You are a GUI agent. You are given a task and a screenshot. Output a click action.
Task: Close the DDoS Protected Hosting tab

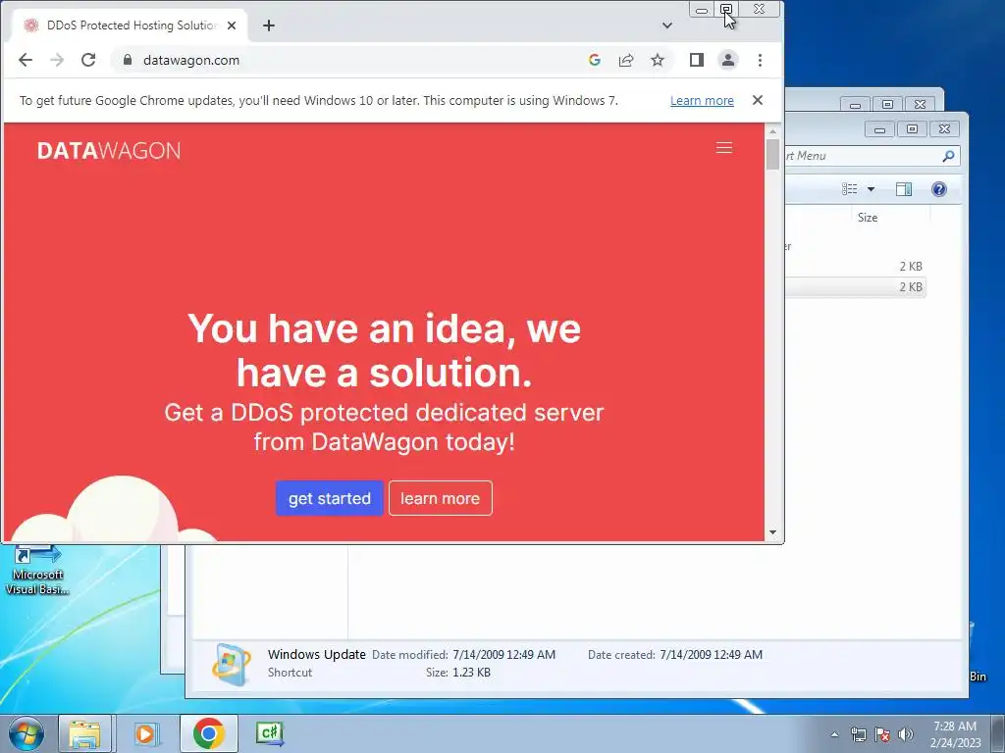tap(232, 25)
